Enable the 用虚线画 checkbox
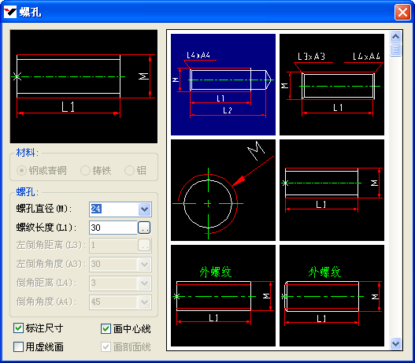This screenshot has width=415, height=363. (18, 347)
